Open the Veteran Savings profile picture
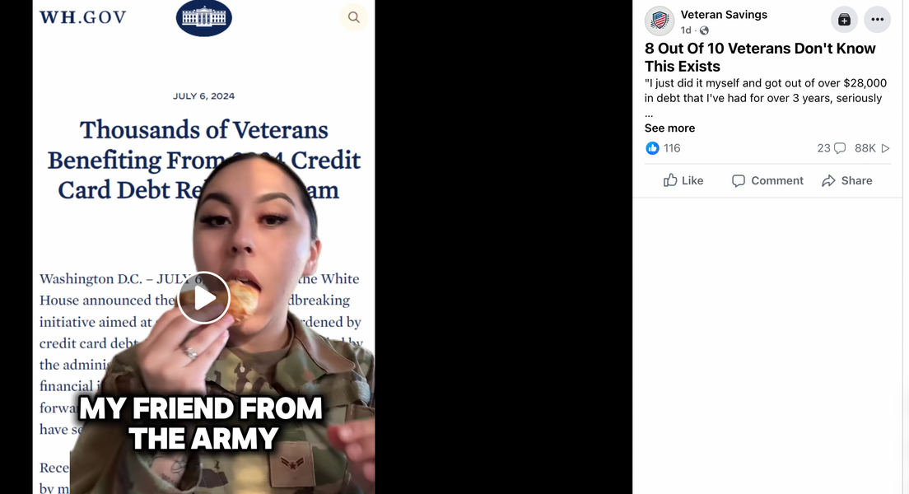This screenshot has width=909, height=494. click(x=660, y=21)
